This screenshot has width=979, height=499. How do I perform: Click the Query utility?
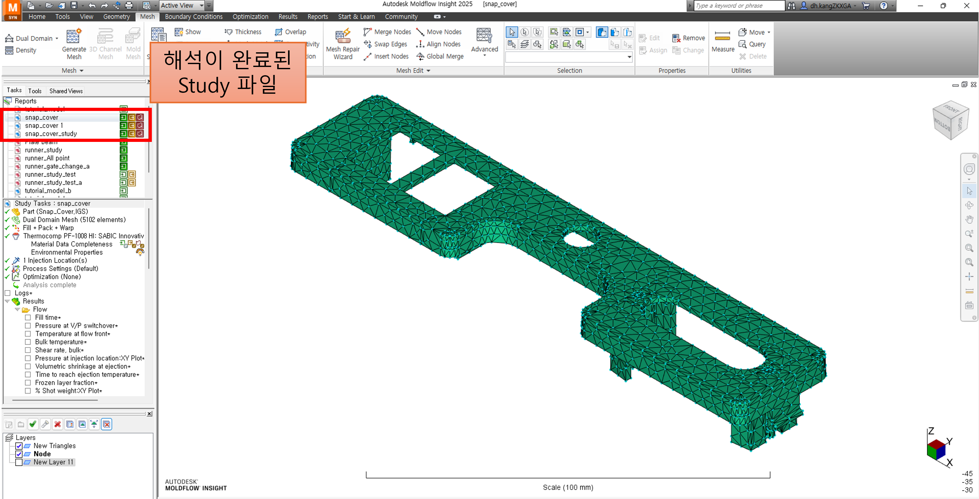(x=752, y=44)
